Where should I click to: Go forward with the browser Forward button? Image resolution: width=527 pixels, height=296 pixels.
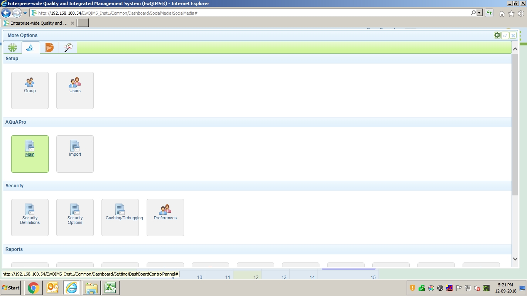(x=17, y=13)
